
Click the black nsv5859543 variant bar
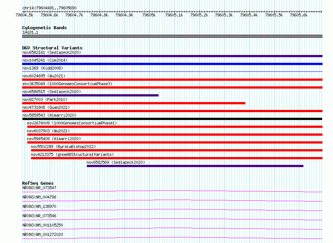pyautogui.click(x=172, y=119)
